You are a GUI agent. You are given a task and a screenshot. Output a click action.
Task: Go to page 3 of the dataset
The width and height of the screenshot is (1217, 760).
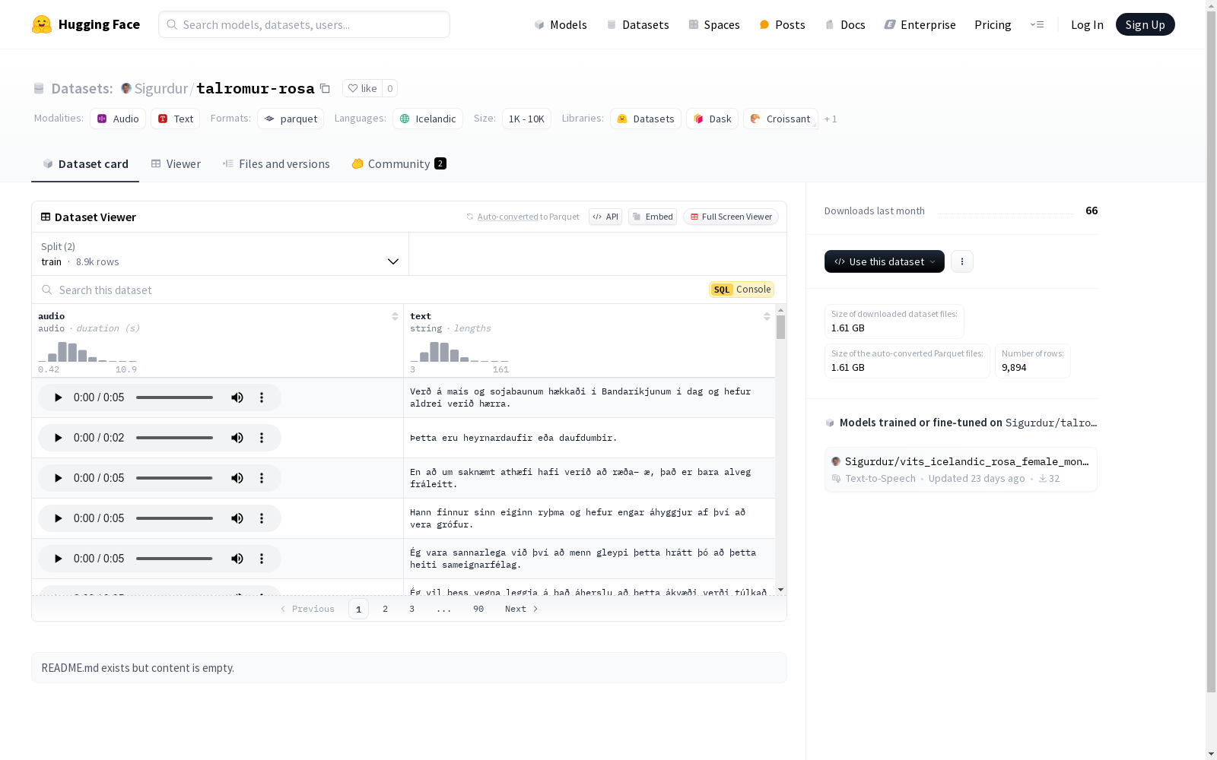pos(412,609)
